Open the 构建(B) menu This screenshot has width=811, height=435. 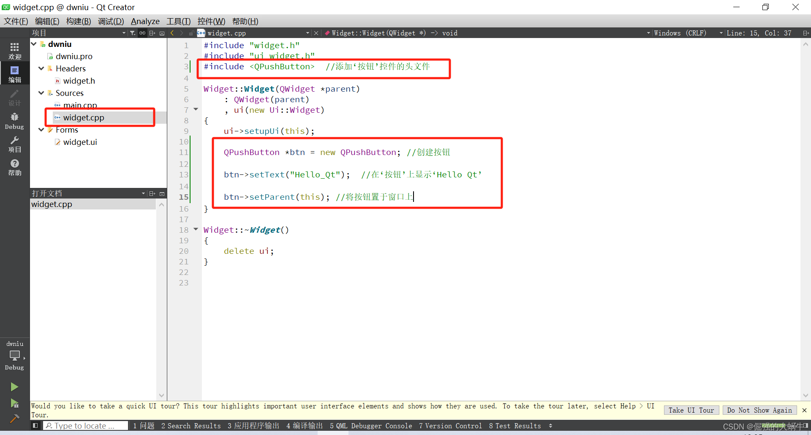tap(79, 21)
